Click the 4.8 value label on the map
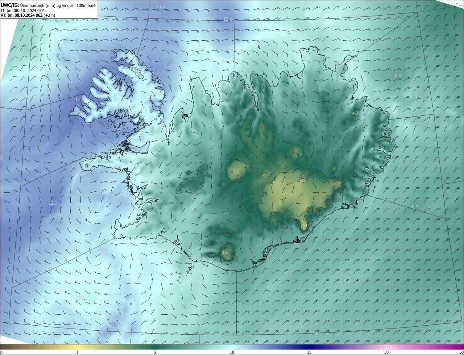The image size is (464, 355). tap(385, 134)
